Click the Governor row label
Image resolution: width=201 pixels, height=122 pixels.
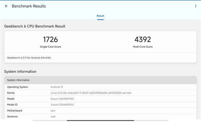click(x=13, y=116)
